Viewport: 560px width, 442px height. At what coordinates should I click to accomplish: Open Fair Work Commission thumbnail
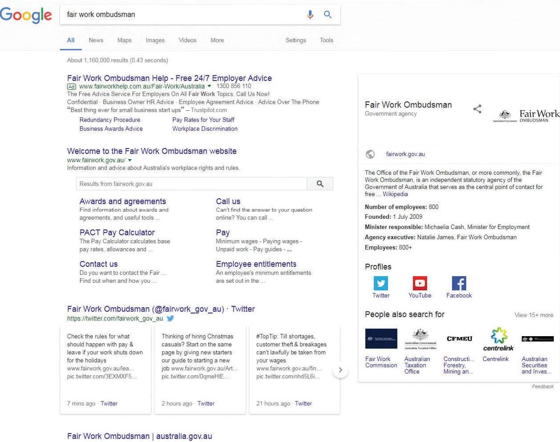pyautogui.click(x=381, y=339)
